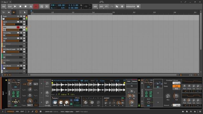This screenshot has height=114, width=203.
Task: Click the Envelope Follower Gain value field
Action: [x=176, y=83]
